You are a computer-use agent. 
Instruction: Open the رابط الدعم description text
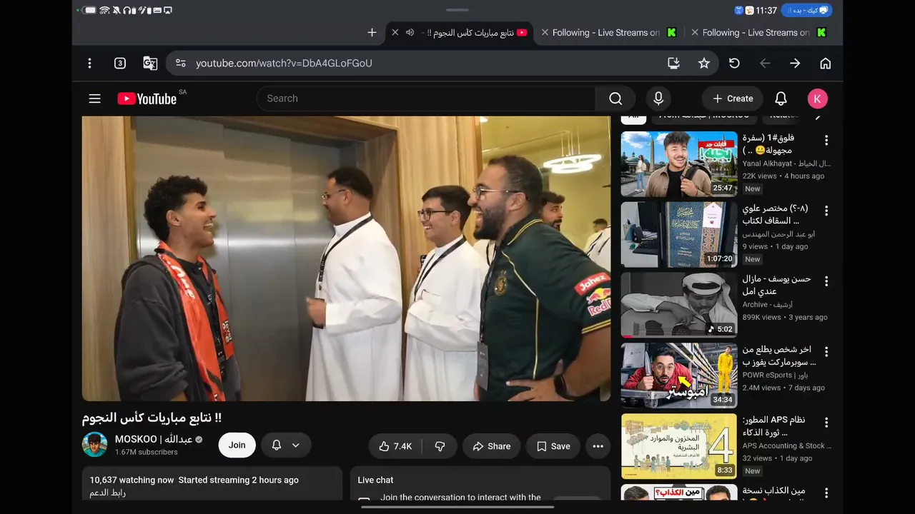coord(107,493)
